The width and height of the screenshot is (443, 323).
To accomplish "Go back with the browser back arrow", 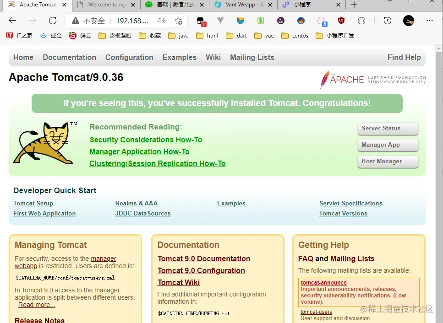I will point(12,21).
